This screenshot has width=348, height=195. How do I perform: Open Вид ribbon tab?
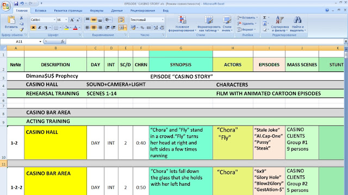[165, 11]
